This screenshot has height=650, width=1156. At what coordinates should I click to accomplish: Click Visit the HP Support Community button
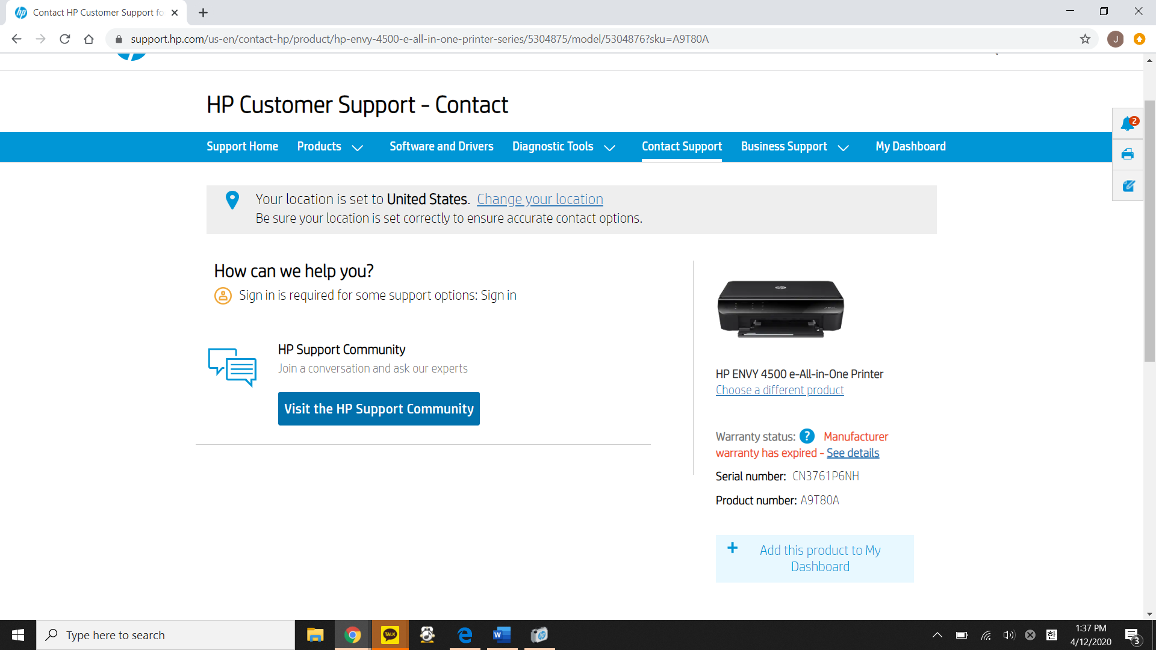[379, 409]
